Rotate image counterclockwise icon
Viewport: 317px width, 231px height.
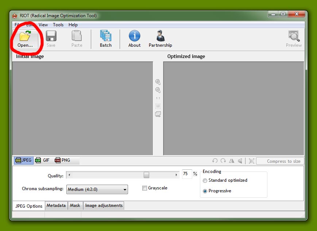[215, 161]
